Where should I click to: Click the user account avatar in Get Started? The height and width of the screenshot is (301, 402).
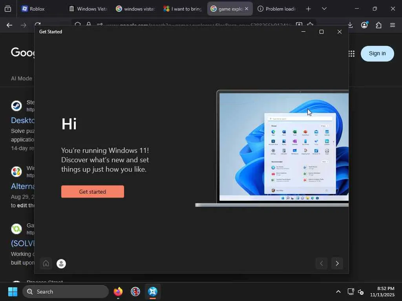[61, 263]
